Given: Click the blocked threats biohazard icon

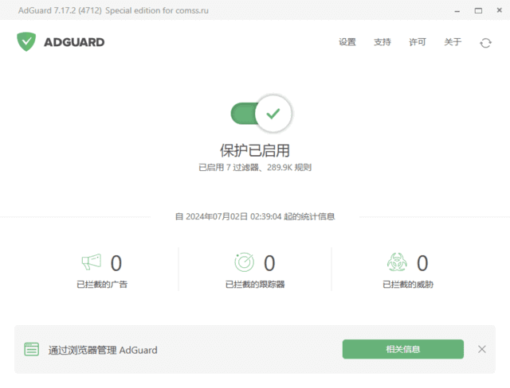Looking at the screenshot, I should [397, 262].
